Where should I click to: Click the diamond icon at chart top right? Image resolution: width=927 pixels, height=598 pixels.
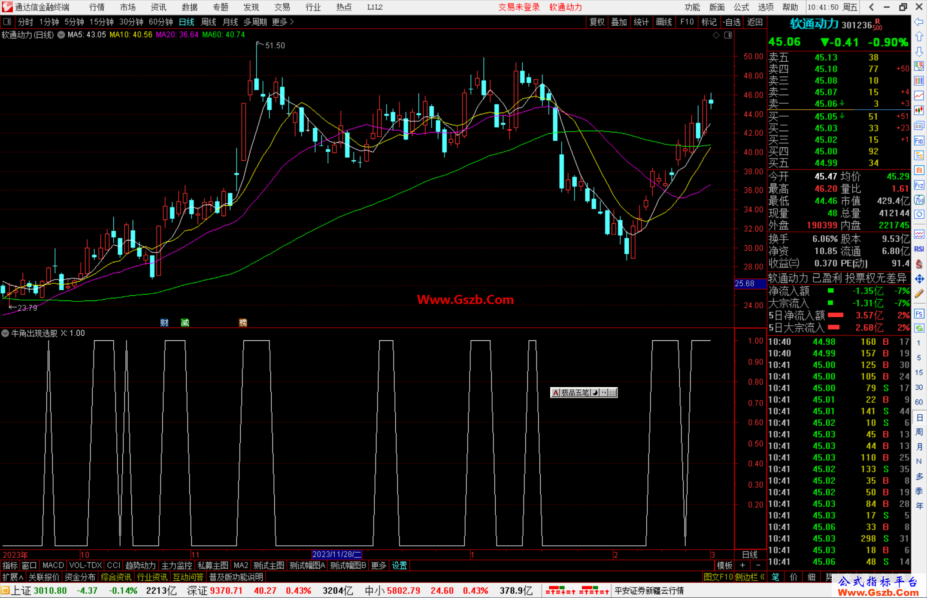(x=716, y=35)
